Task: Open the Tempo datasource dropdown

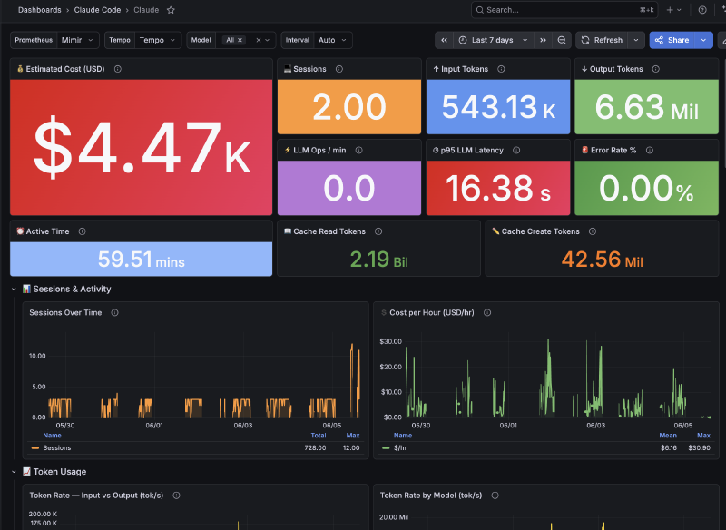Action: 157,40
